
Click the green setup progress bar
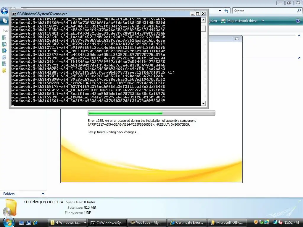151,113
